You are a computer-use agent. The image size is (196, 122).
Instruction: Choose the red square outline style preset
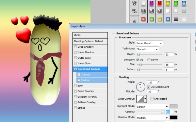click(x=143, y=19)
